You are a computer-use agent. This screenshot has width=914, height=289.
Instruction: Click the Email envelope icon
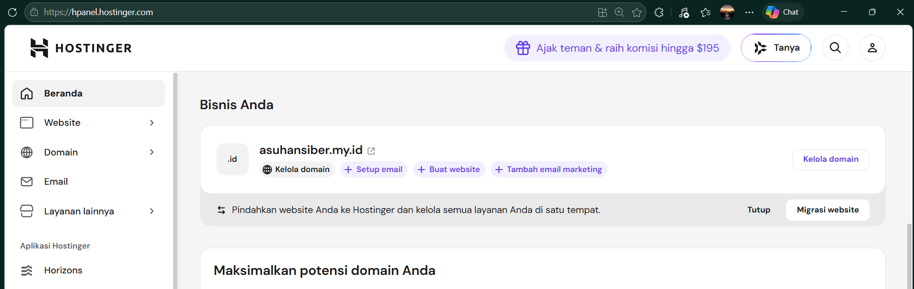click(x=27, y=182)
